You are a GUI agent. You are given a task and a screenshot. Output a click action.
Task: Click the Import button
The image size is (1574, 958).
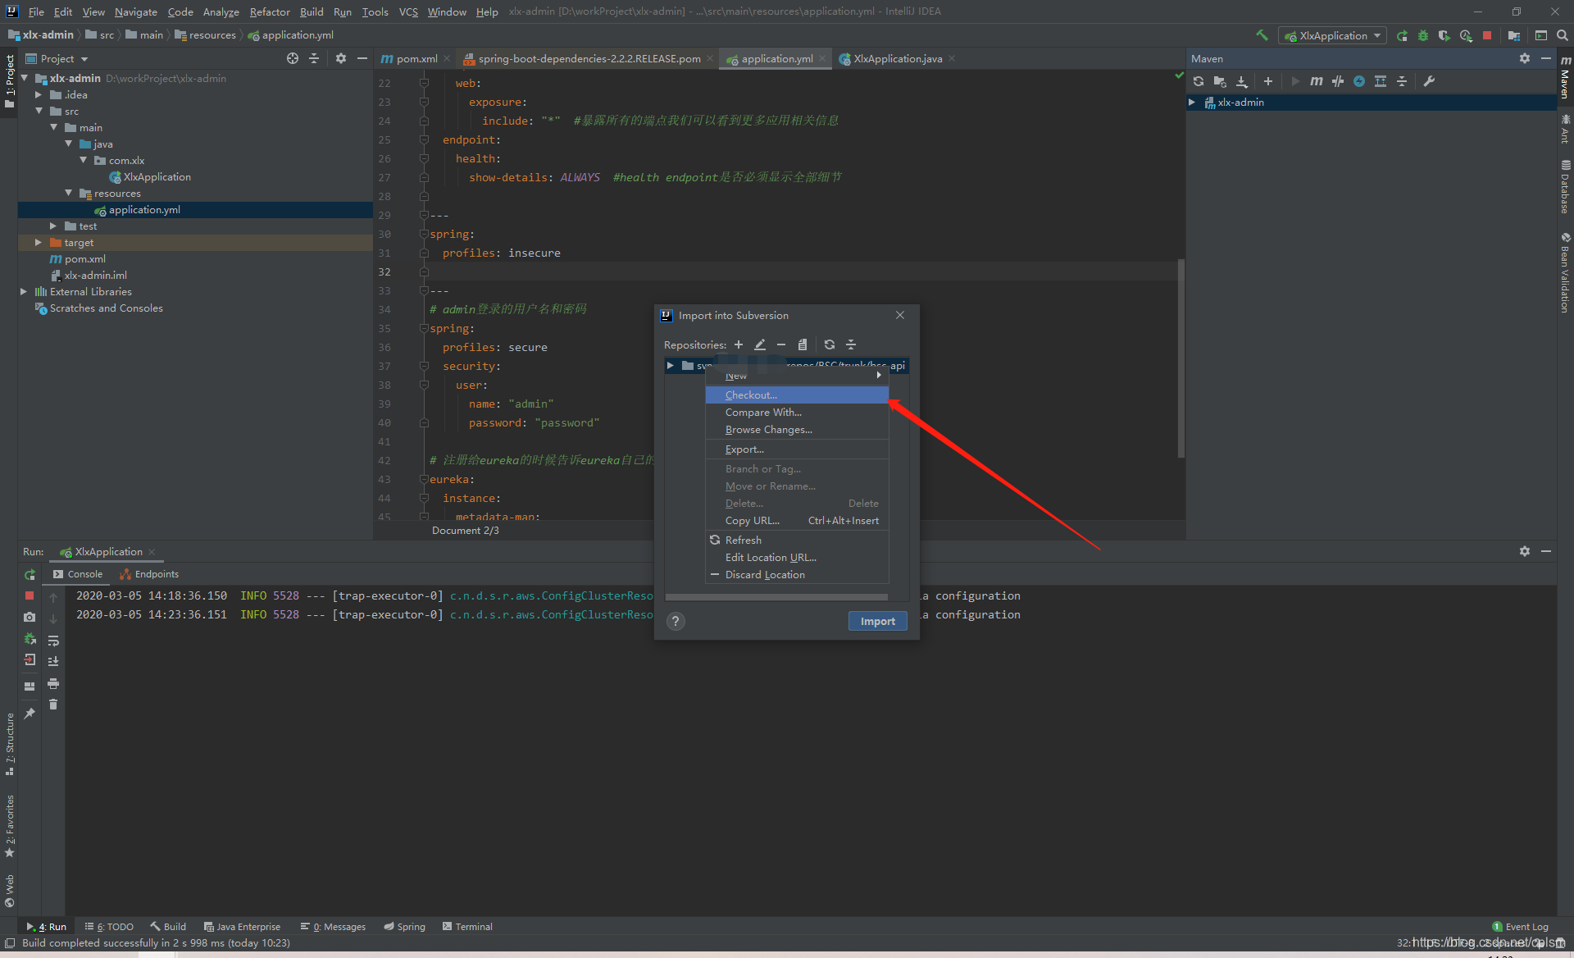(877, 622)
